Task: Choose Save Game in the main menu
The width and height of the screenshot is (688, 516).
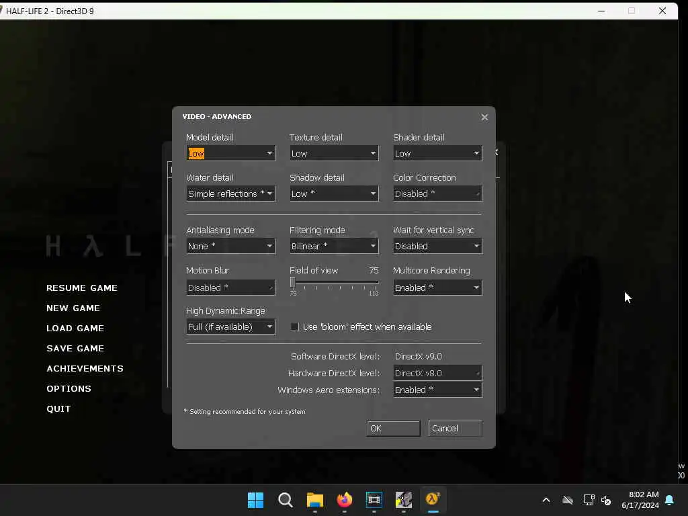Action: point(75,349)
